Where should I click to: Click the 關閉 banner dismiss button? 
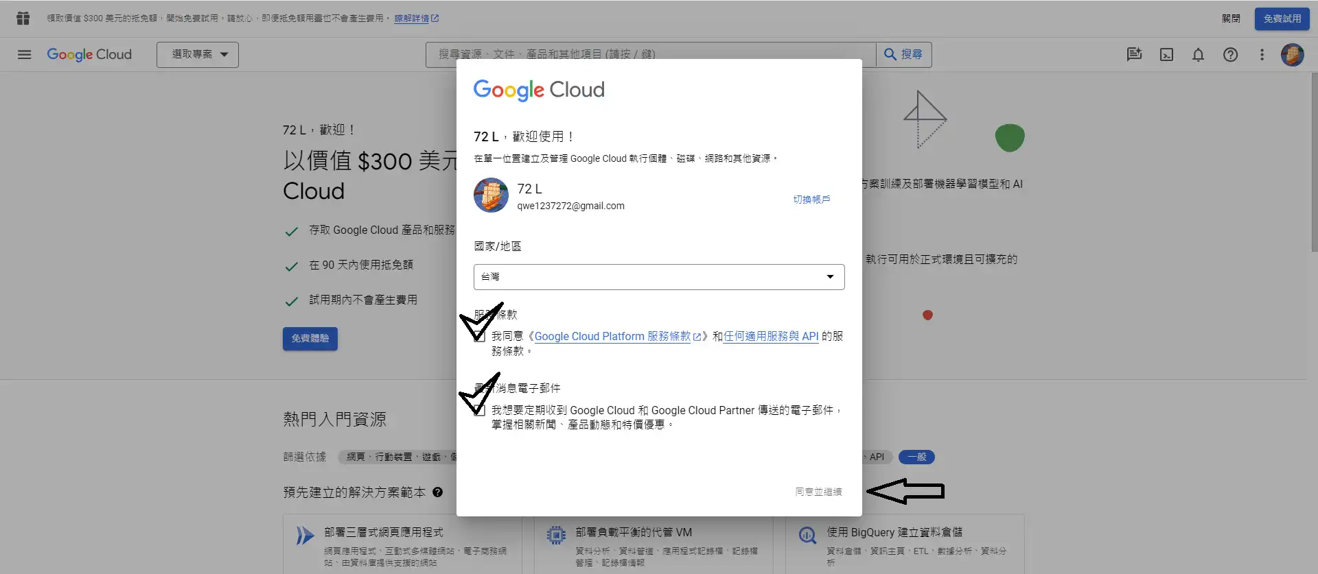click(1231, 19)
